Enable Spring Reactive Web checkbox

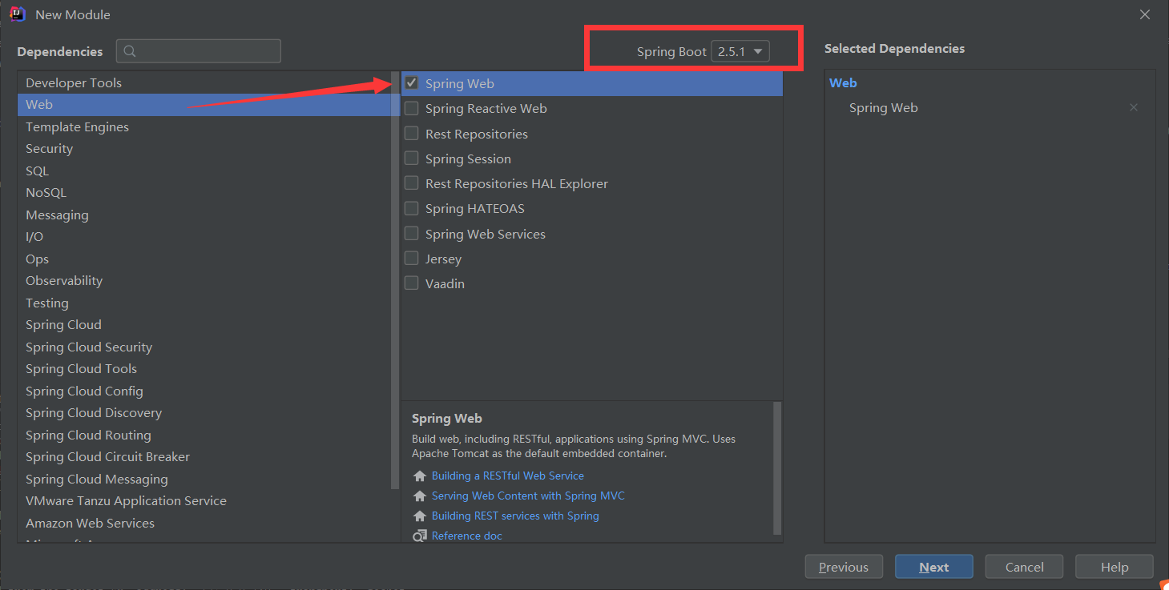(412, 108)
